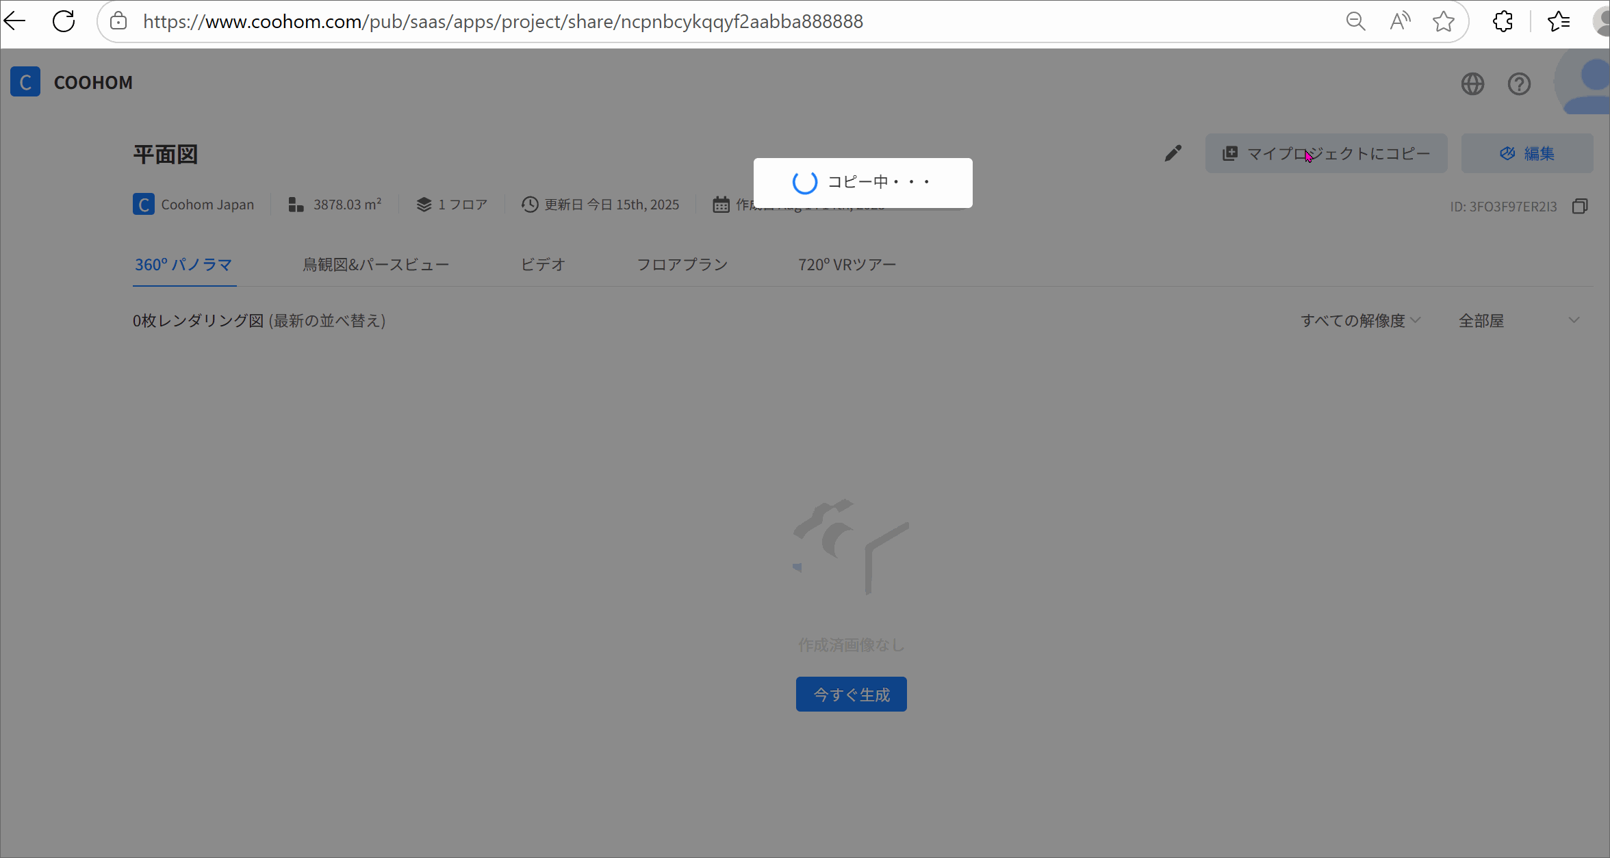Viewport: 1610px width, 858px height.
Task: Click the 3878.03 m² area value
Action: coord(347,205)
